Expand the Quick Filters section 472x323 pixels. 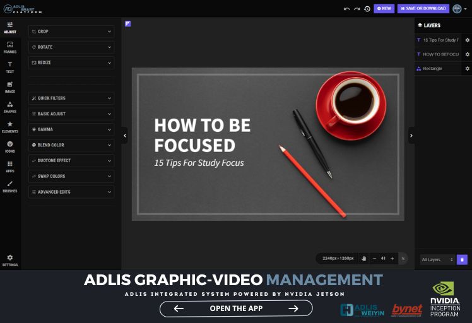(71, 98)
